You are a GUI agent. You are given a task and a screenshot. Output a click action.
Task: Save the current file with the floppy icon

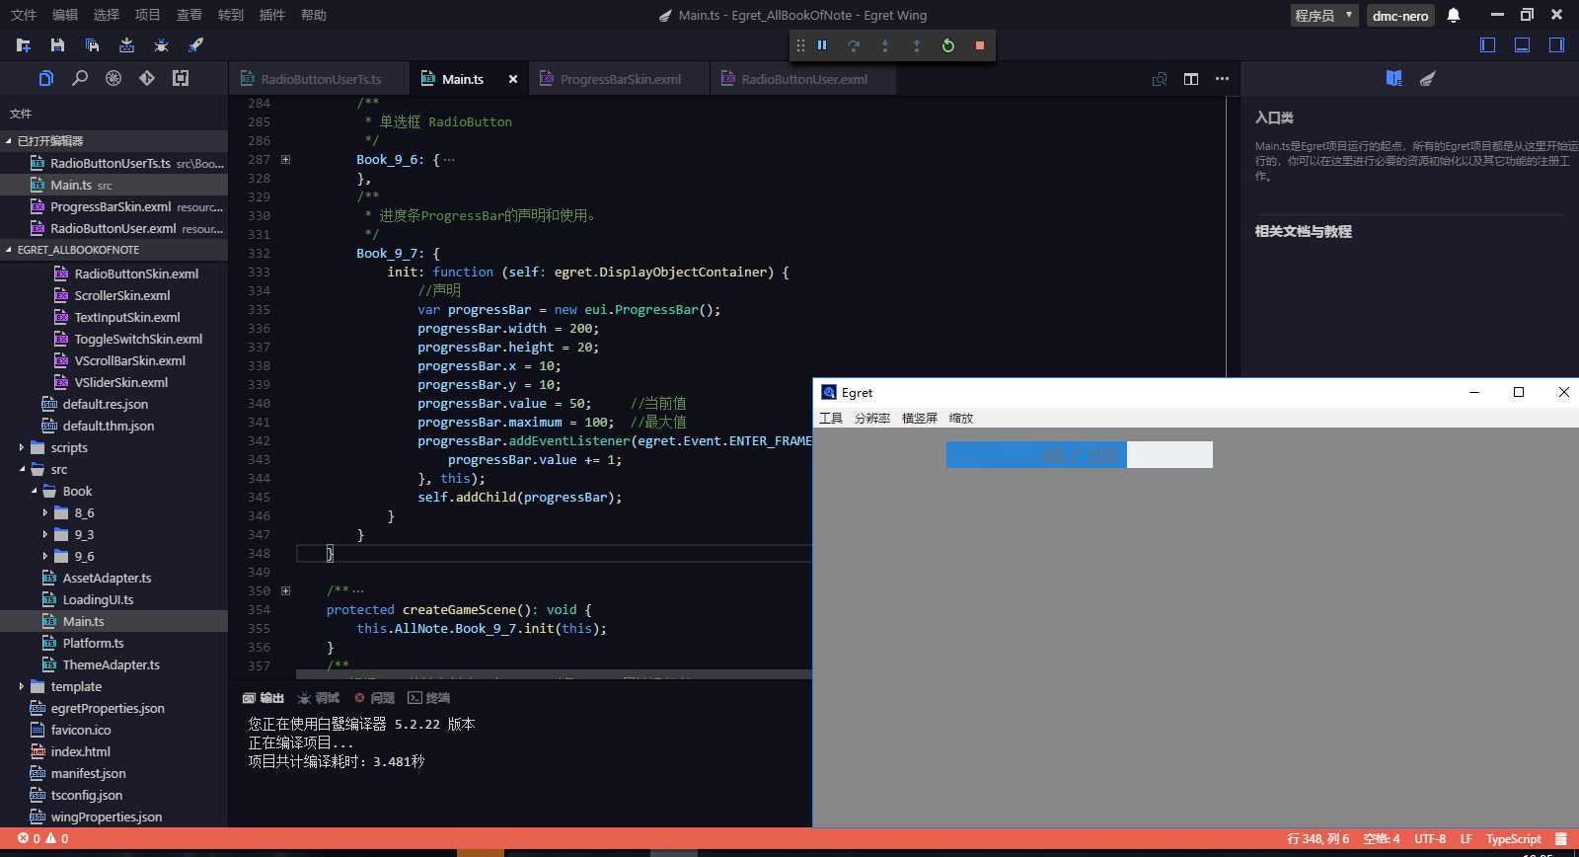[57, 45]
